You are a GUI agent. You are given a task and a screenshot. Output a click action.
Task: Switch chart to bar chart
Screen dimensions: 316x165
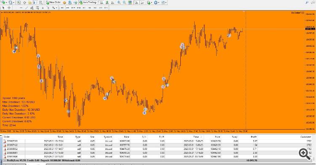[x=102, y=3]
